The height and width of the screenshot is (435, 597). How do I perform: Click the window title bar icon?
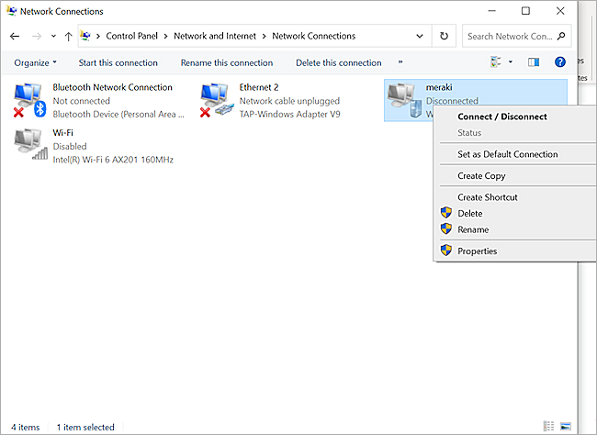coord(11,11)
